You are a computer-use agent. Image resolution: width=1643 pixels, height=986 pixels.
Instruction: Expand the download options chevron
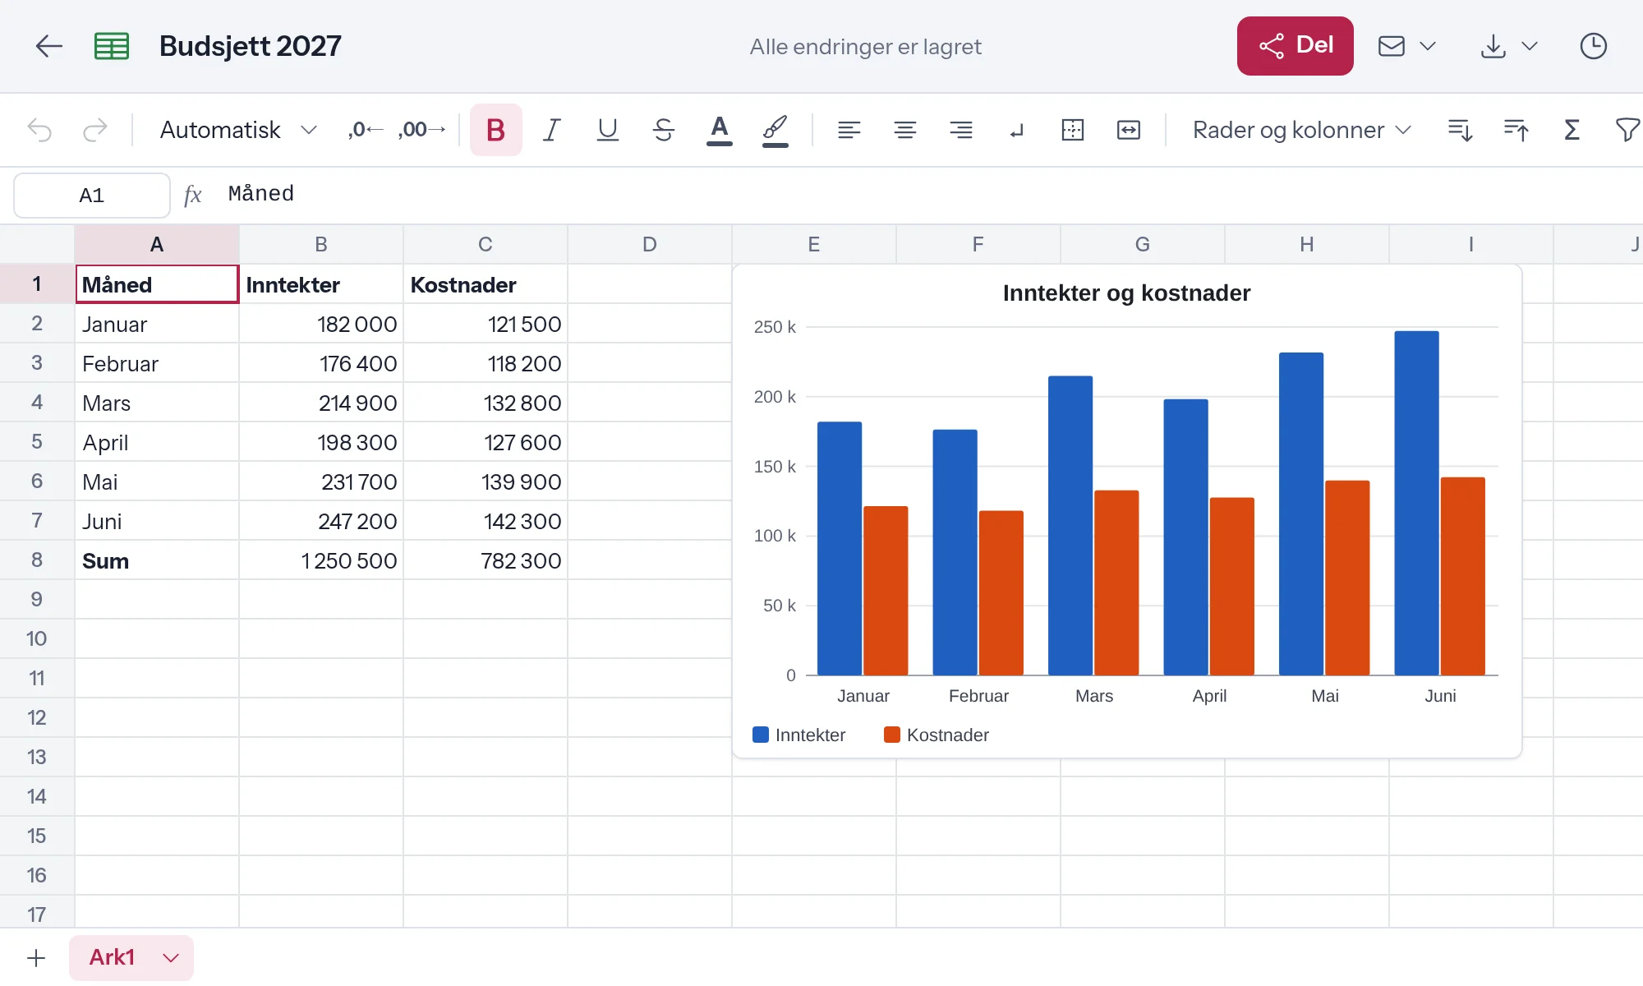(1530, 46)
